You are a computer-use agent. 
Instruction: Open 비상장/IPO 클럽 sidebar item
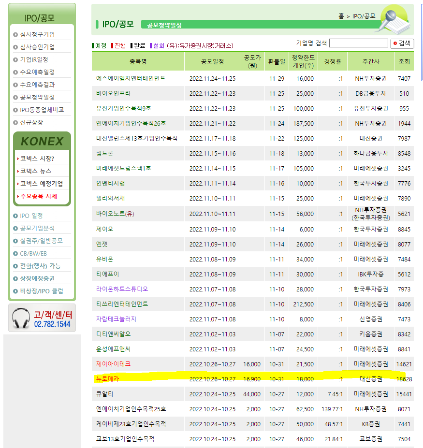[x=42, y=291]
